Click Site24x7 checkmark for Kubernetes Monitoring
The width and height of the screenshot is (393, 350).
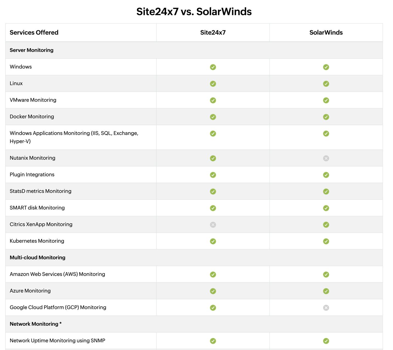[x=213, y=241]
